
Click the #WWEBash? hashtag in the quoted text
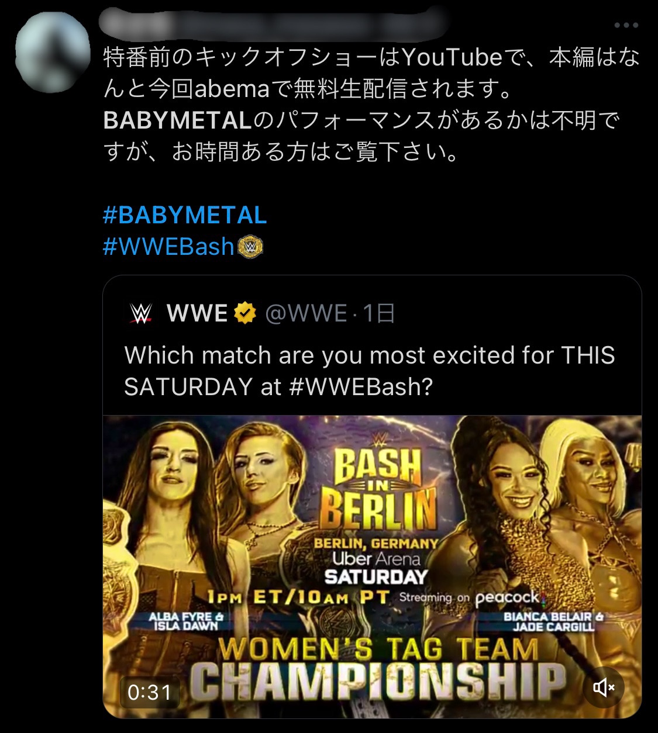[x=361, y=386]
